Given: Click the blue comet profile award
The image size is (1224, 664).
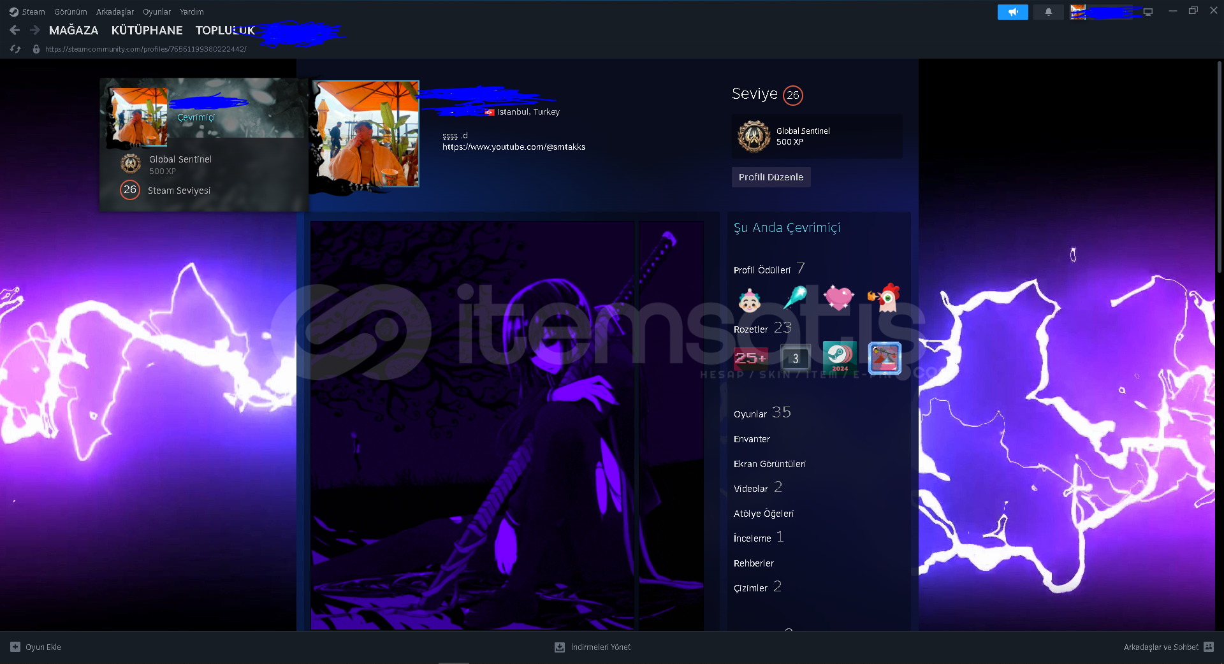Looking at the screenshot, I should coord(795,297).
